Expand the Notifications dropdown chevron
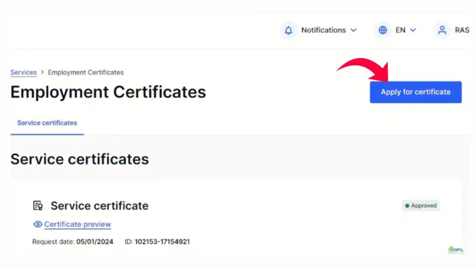 coord(354,30)
